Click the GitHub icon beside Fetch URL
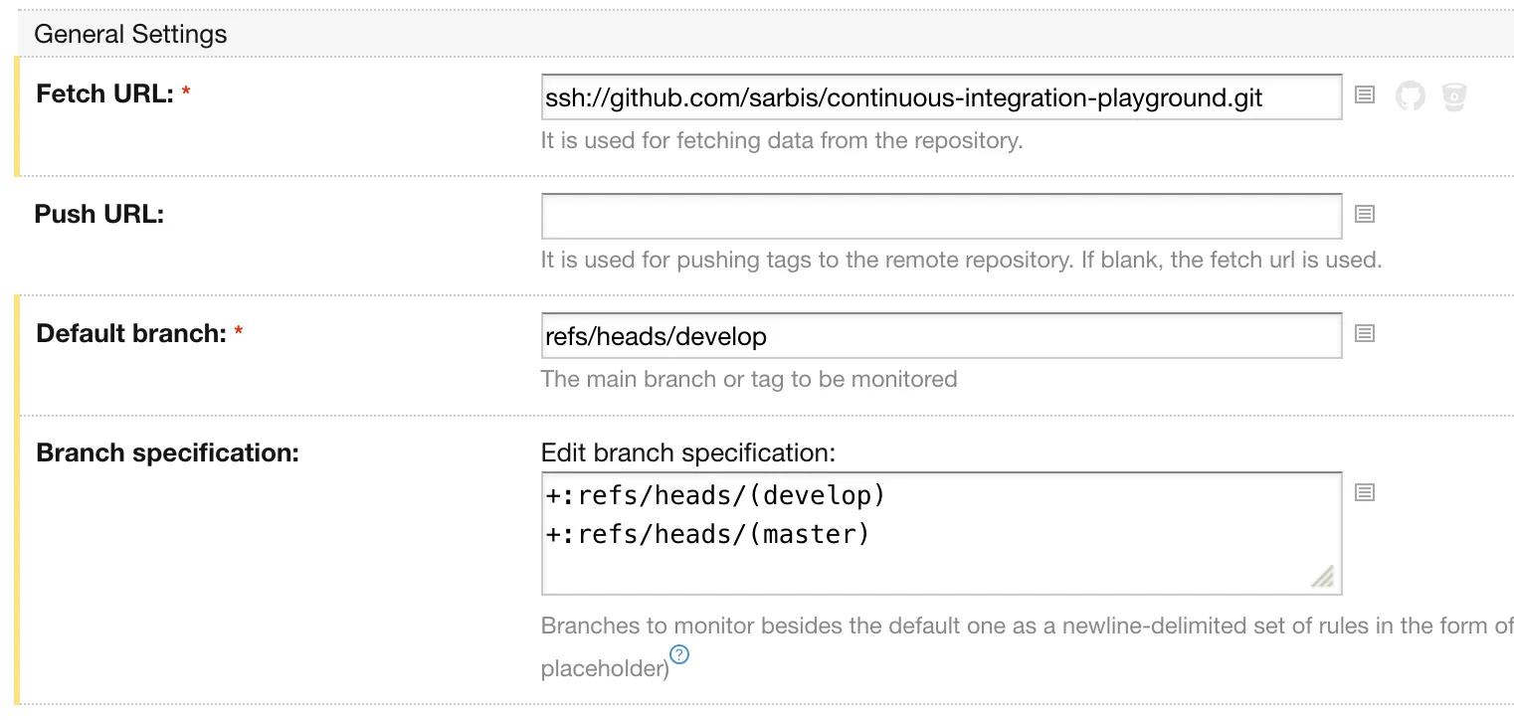Screen dimensions: 1514x720 [1410, 96]
